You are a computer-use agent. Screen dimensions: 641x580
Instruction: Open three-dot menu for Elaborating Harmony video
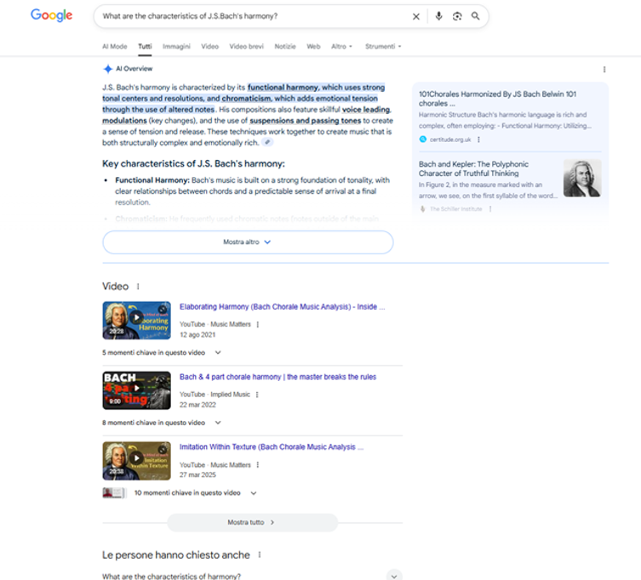click(x=258, y=324)
